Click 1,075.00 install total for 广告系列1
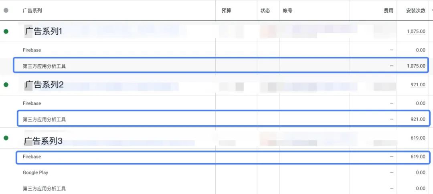 coord(416,32)
